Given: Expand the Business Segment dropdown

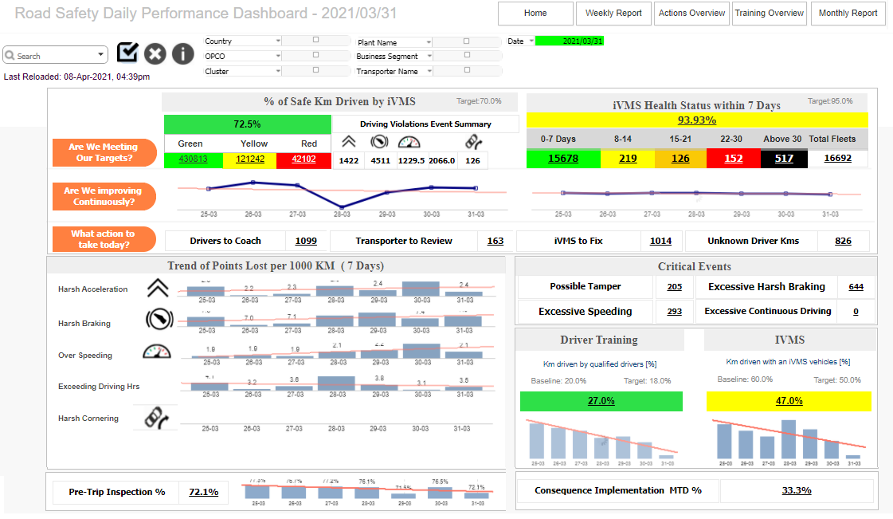Looking at the screenshot, I should [x=429, y=56].
